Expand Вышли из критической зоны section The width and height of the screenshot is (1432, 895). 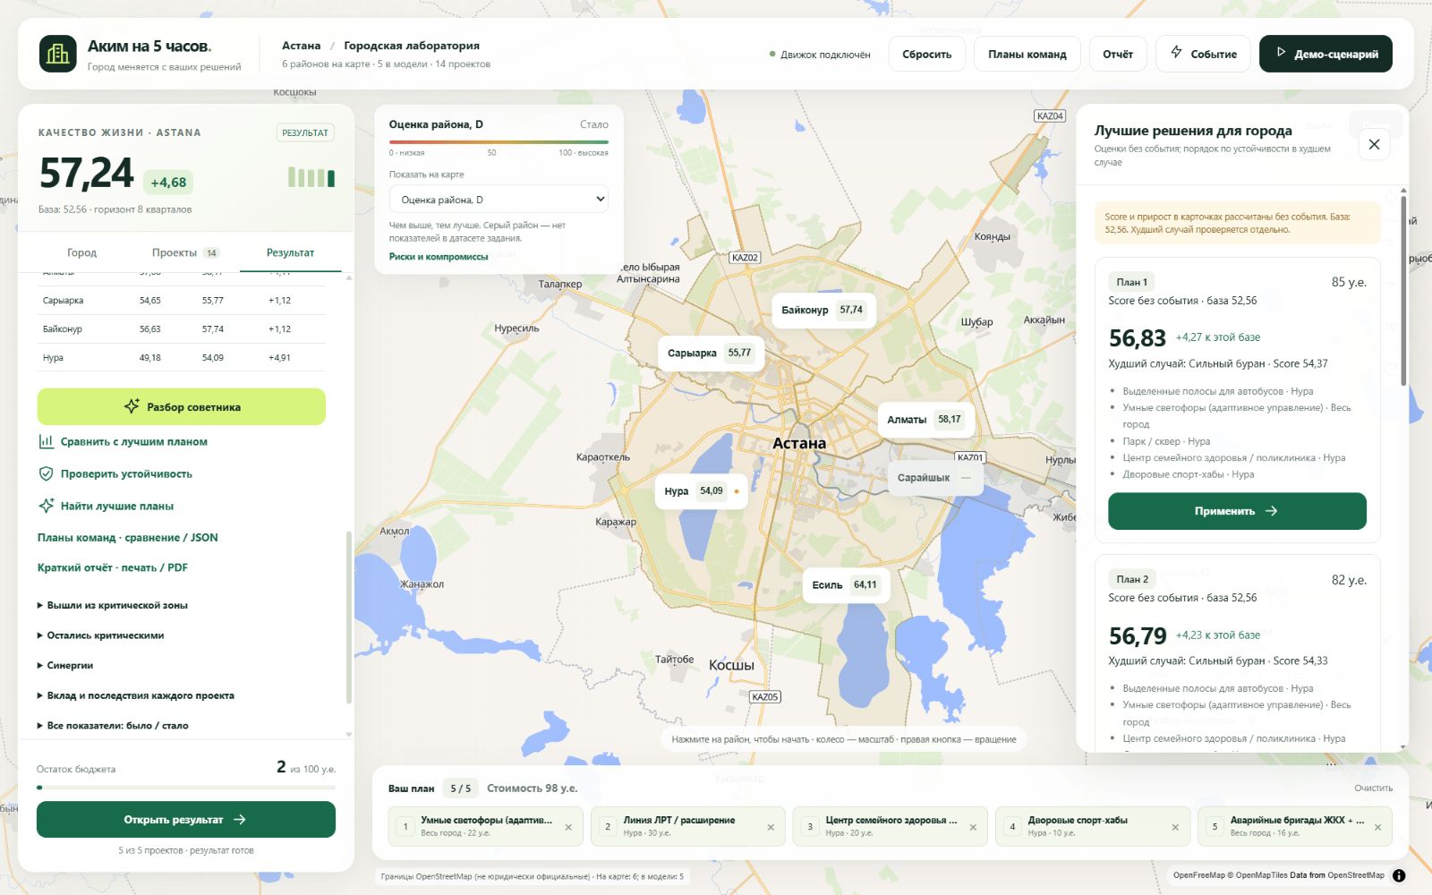pyautogui.click(x=113, y=605)
